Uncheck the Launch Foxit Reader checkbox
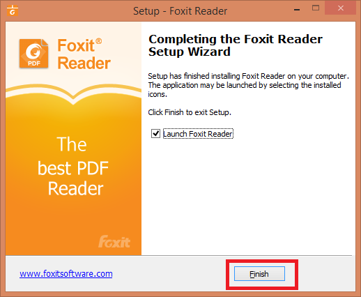Viewport: 361px width, 297px height. coord(155,134)
